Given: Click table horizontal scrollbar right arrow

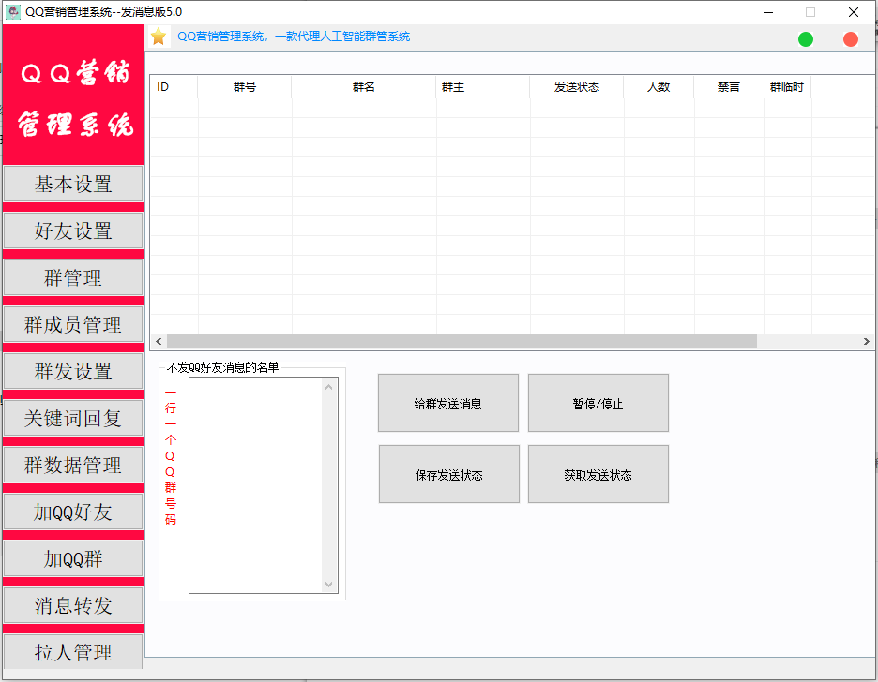Looking at the screenshot, I should tap(866, 341).
